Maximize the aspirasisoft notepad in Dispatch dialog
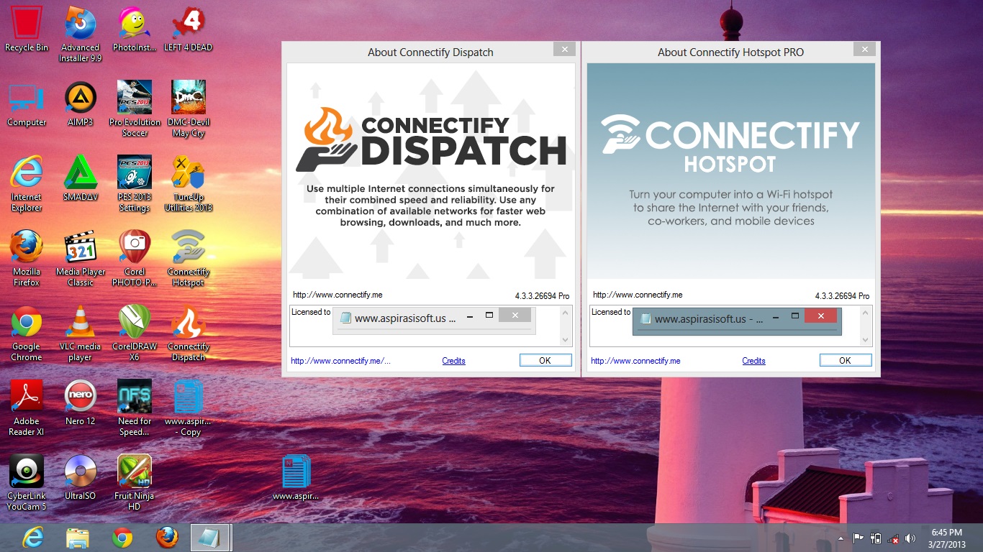The width and height of the screenshot is (983, 552). (x=489, y=316)
